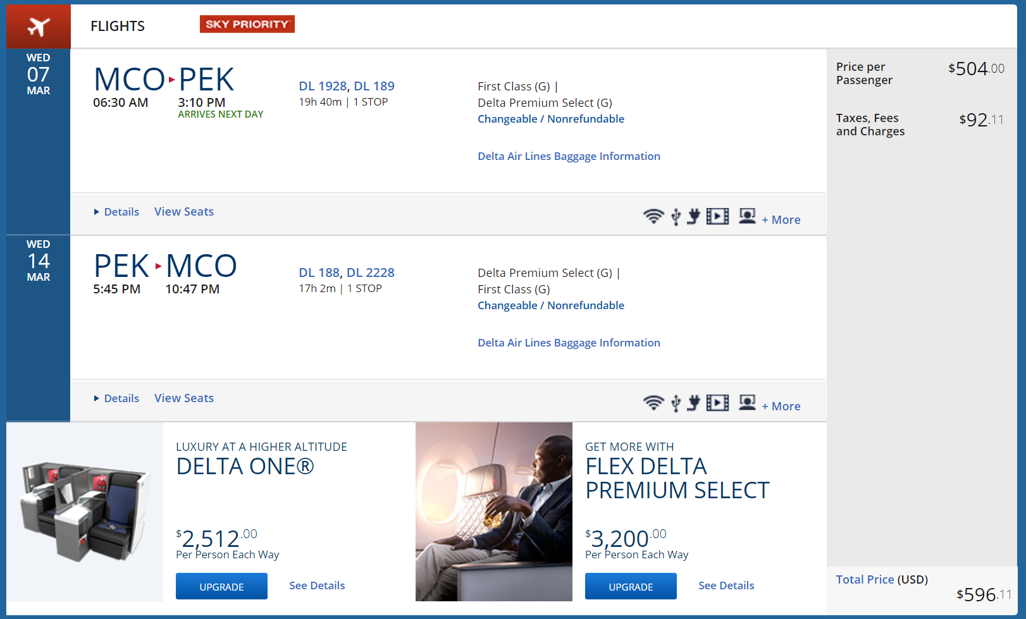
Task: Click the power outlet icon for PEK-MCO flight
Action: (x=694, y=403)
